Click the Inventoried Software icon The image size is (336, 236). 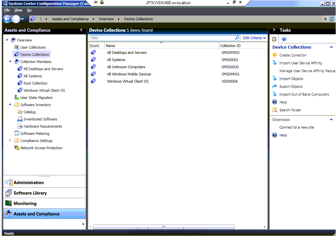click(x=20, y=119)
